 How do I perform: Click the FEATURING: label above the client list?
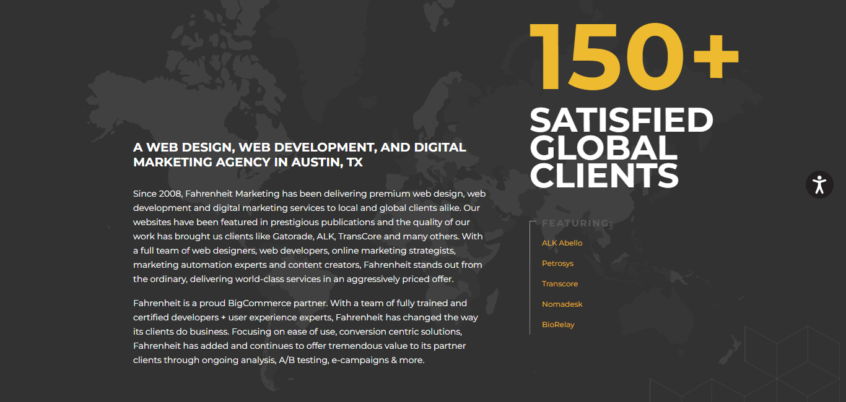coord(577,223)
